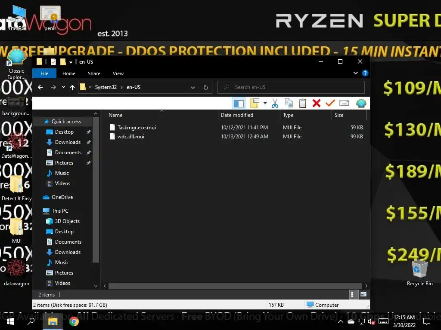Click the red X Delete toolbar icon
Screen dimensions: 441x330
tap(317, 103)
